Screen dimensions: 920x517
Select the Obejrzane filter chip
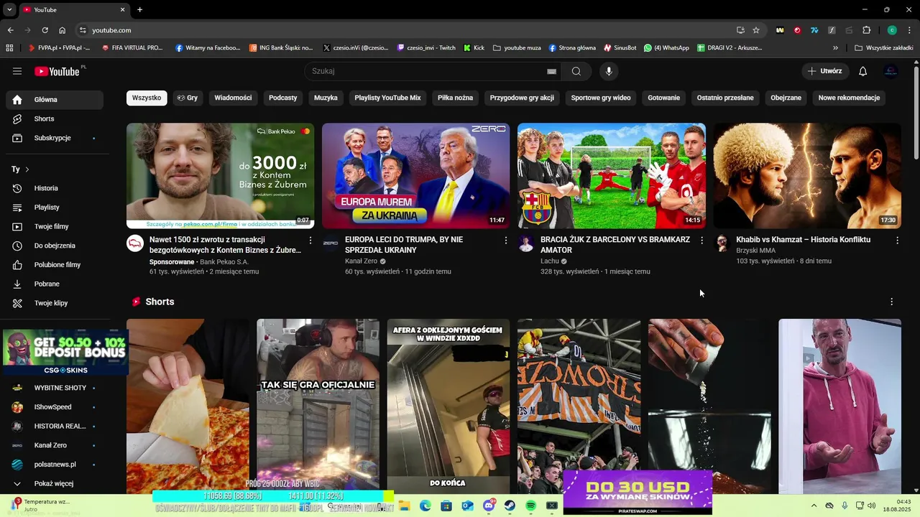(x=786, y=98)
